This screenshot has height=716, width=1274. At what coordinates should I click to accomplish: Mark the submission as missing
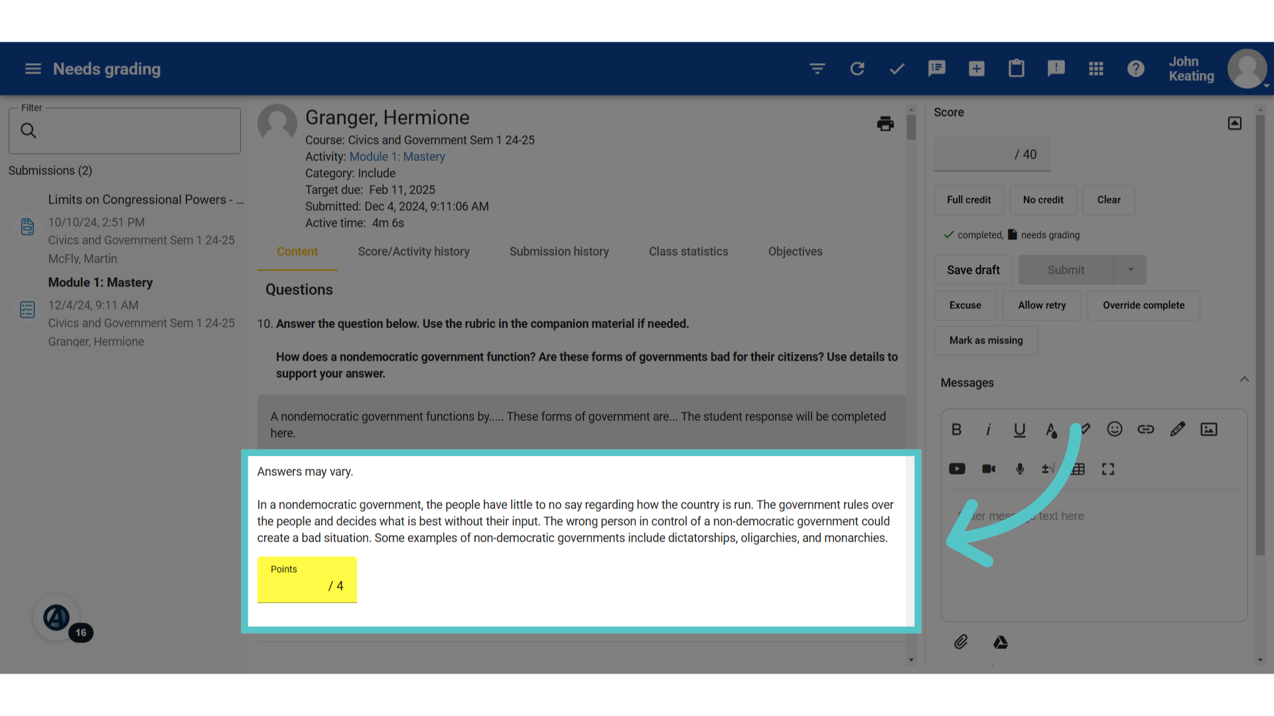click(986, 341)
